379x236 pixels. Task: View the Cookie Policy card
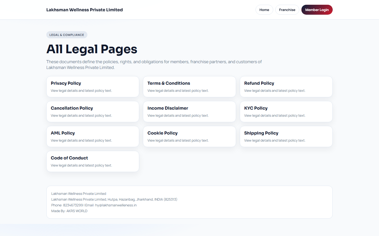[x=189, y=136]
